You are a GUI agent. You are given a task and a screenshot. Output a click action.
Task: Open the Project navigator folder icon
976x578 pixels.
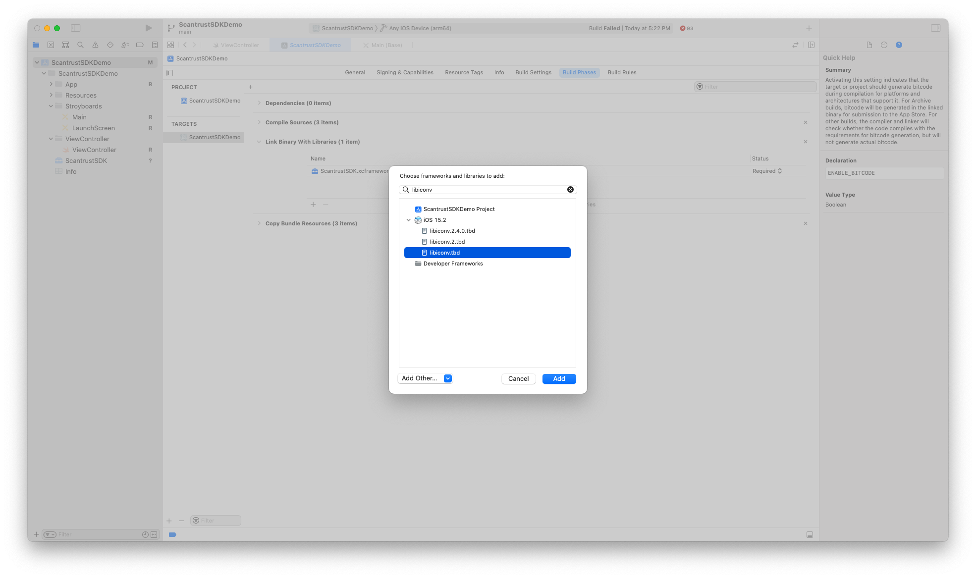tap(36, 45)
